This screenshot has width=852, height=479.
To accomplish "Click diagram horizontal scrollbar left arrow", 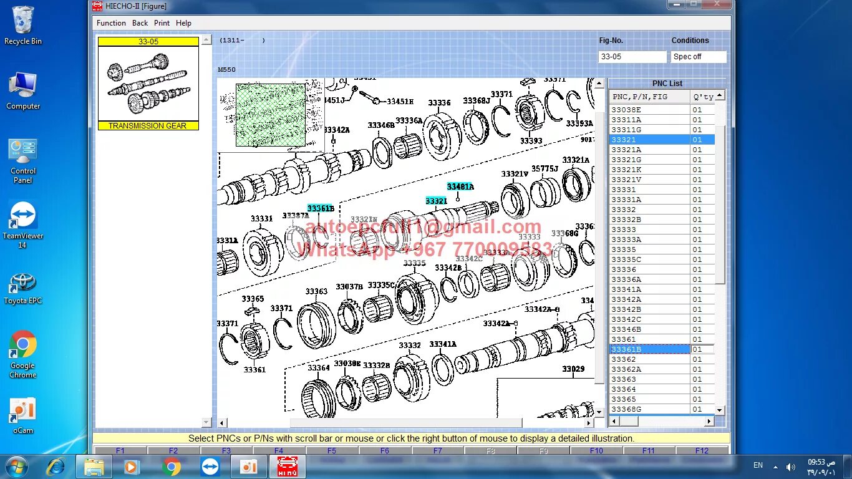I will point(223,423).
